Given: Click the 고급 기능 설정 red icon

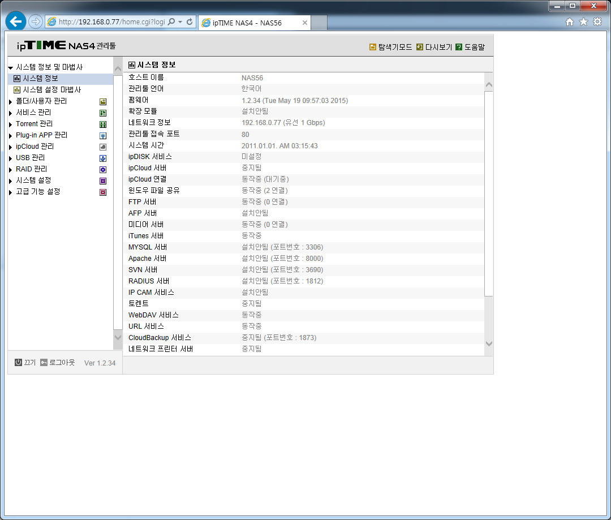Looking at the screenshot, I should click(x=103, y=192).
